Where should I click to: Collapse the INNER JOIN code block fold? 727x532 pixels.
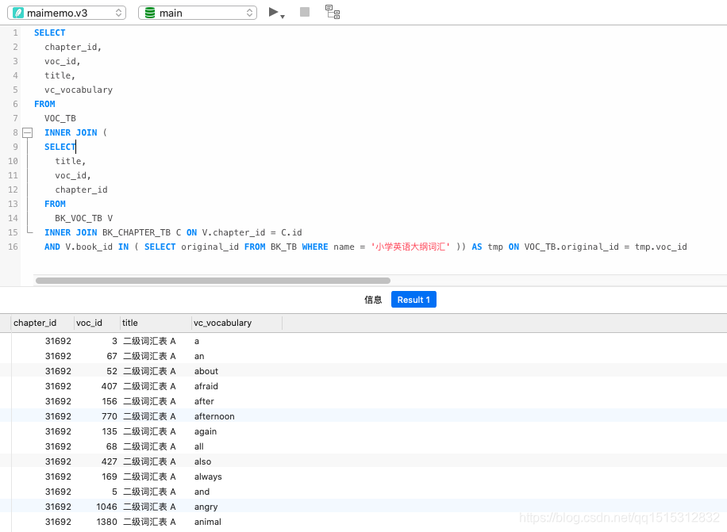click(28, 133)
